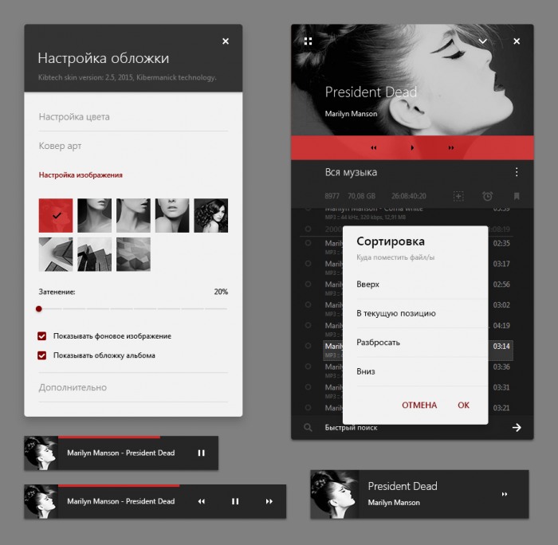
Task: Open the three-dot menu beside Вся музыка
Action: pyautogui.click(x=517, y=172)
